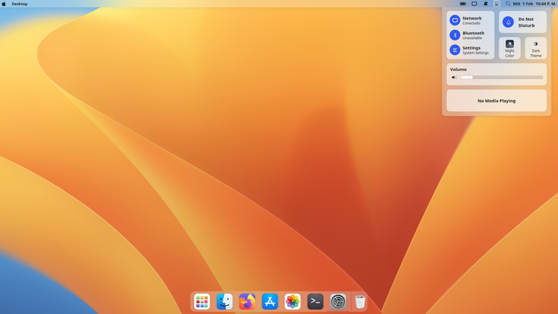The width and height of the screenshot is (558, 314).
Task: Click the Apple logo menu
Action: pyautogui.click(x=4, y=4)
